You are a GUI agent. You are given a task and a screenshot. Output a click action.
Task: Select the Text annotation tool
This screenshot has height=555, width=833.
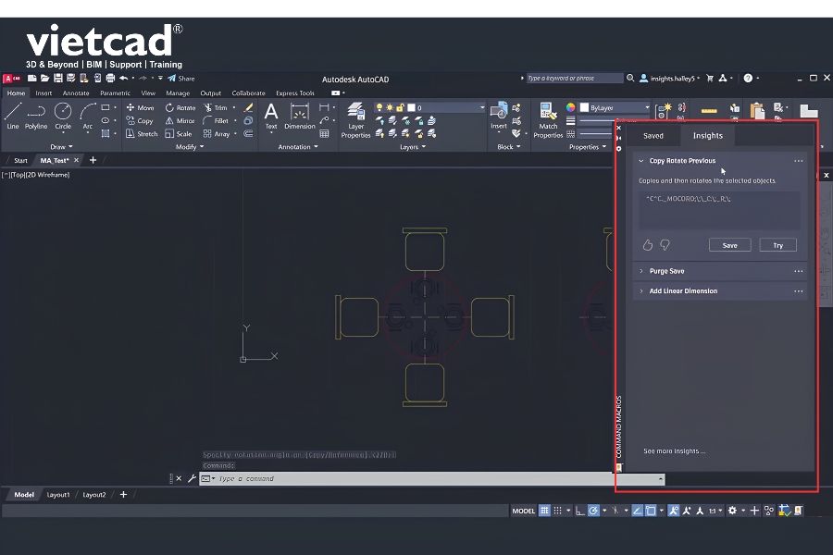pyautogui.click(x=271, y=117)
